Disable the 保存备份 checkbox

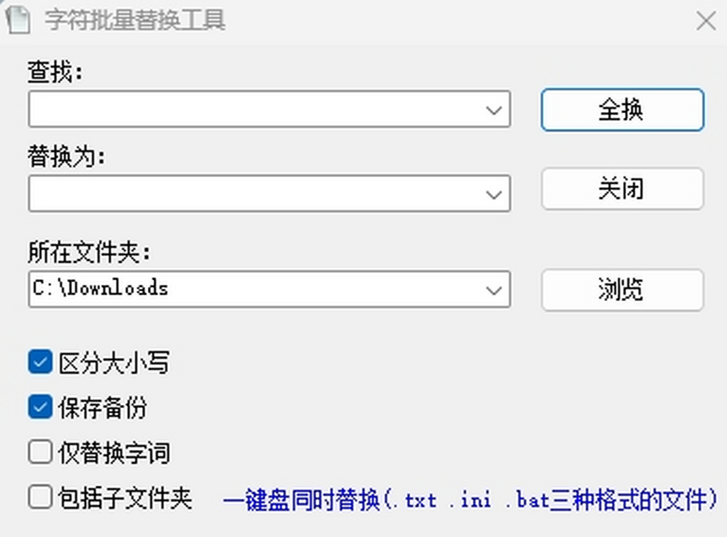40,407
